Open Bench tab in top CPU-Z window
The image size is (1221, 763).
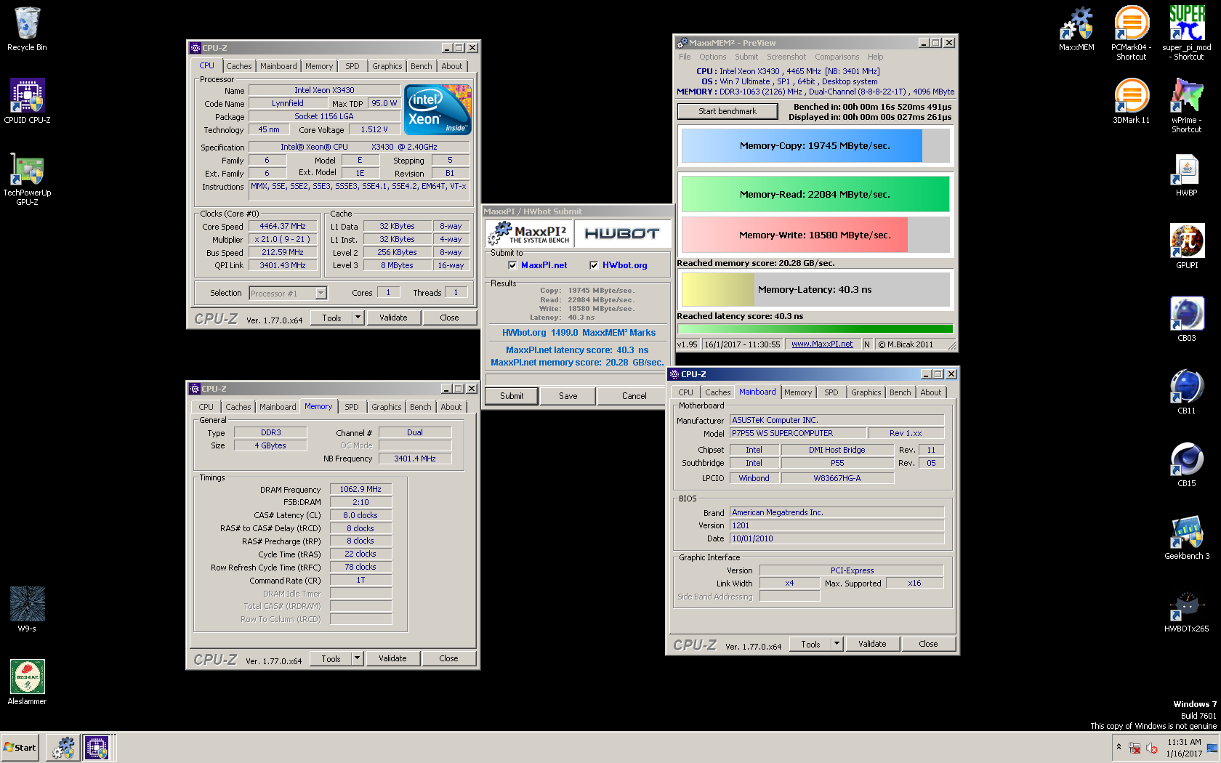pos(422,66)
